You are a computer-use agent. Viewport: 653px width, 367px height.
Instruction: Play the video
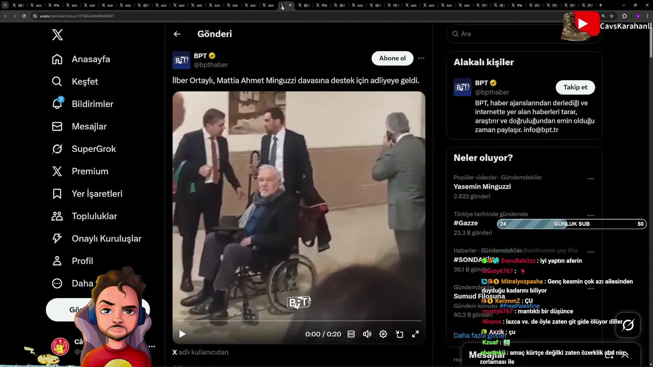point(182,334)
